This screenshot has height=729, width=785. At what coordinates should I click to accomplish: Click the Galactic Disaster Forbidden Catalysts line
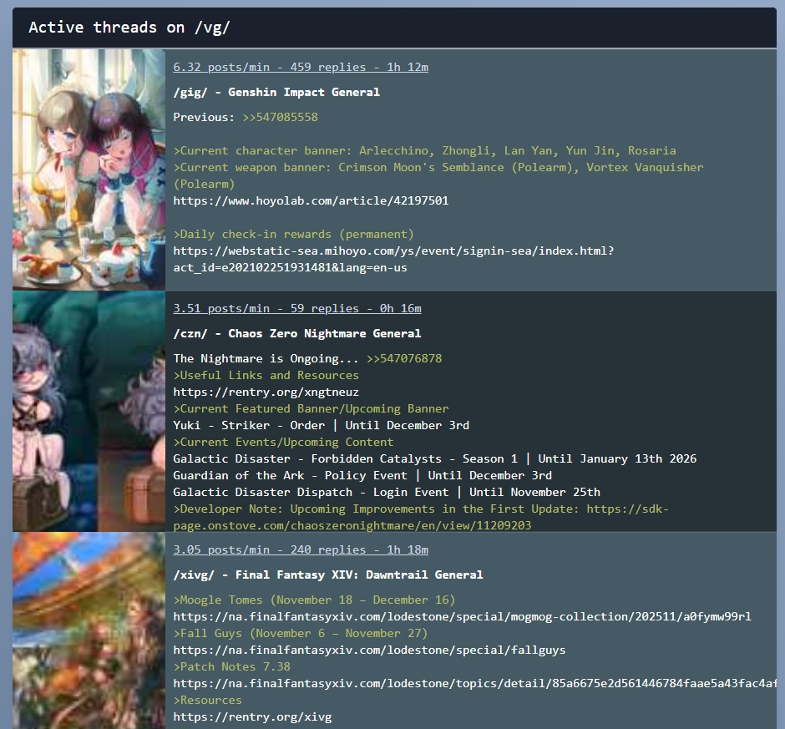coord(434,459)
